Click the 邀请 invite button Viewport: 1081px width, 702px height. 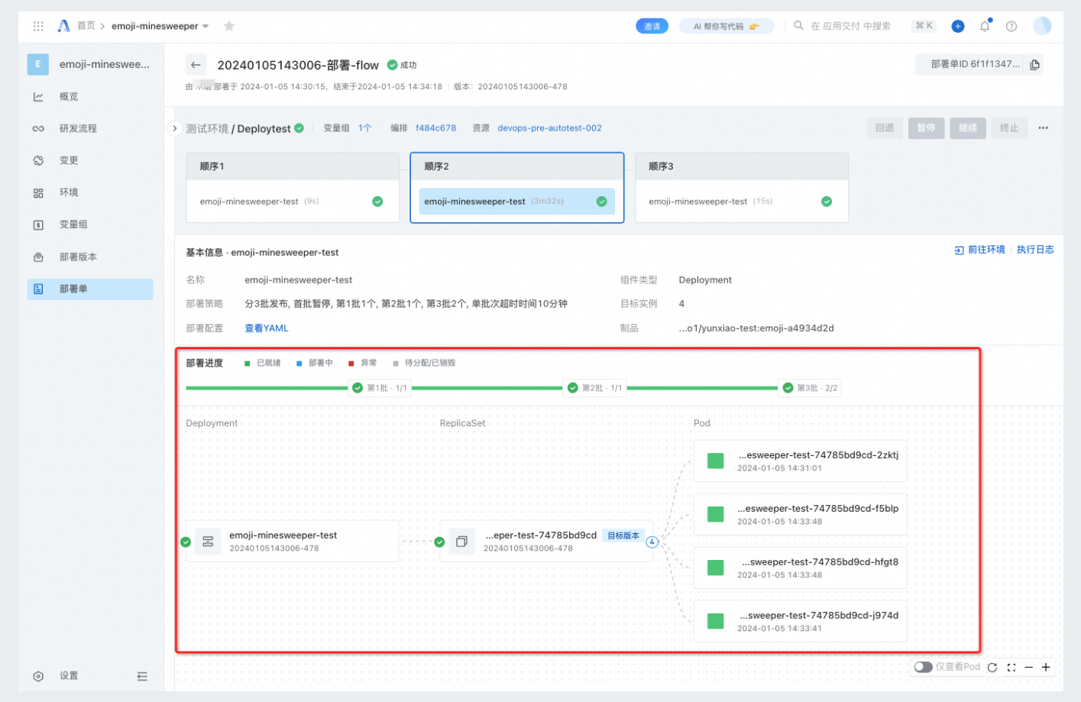[x=652, y=26]
